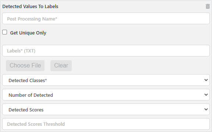Focus the Labels (TXT) text field
Image resolution: width=212 pixels, height=132 pixels.
(106, 51)
